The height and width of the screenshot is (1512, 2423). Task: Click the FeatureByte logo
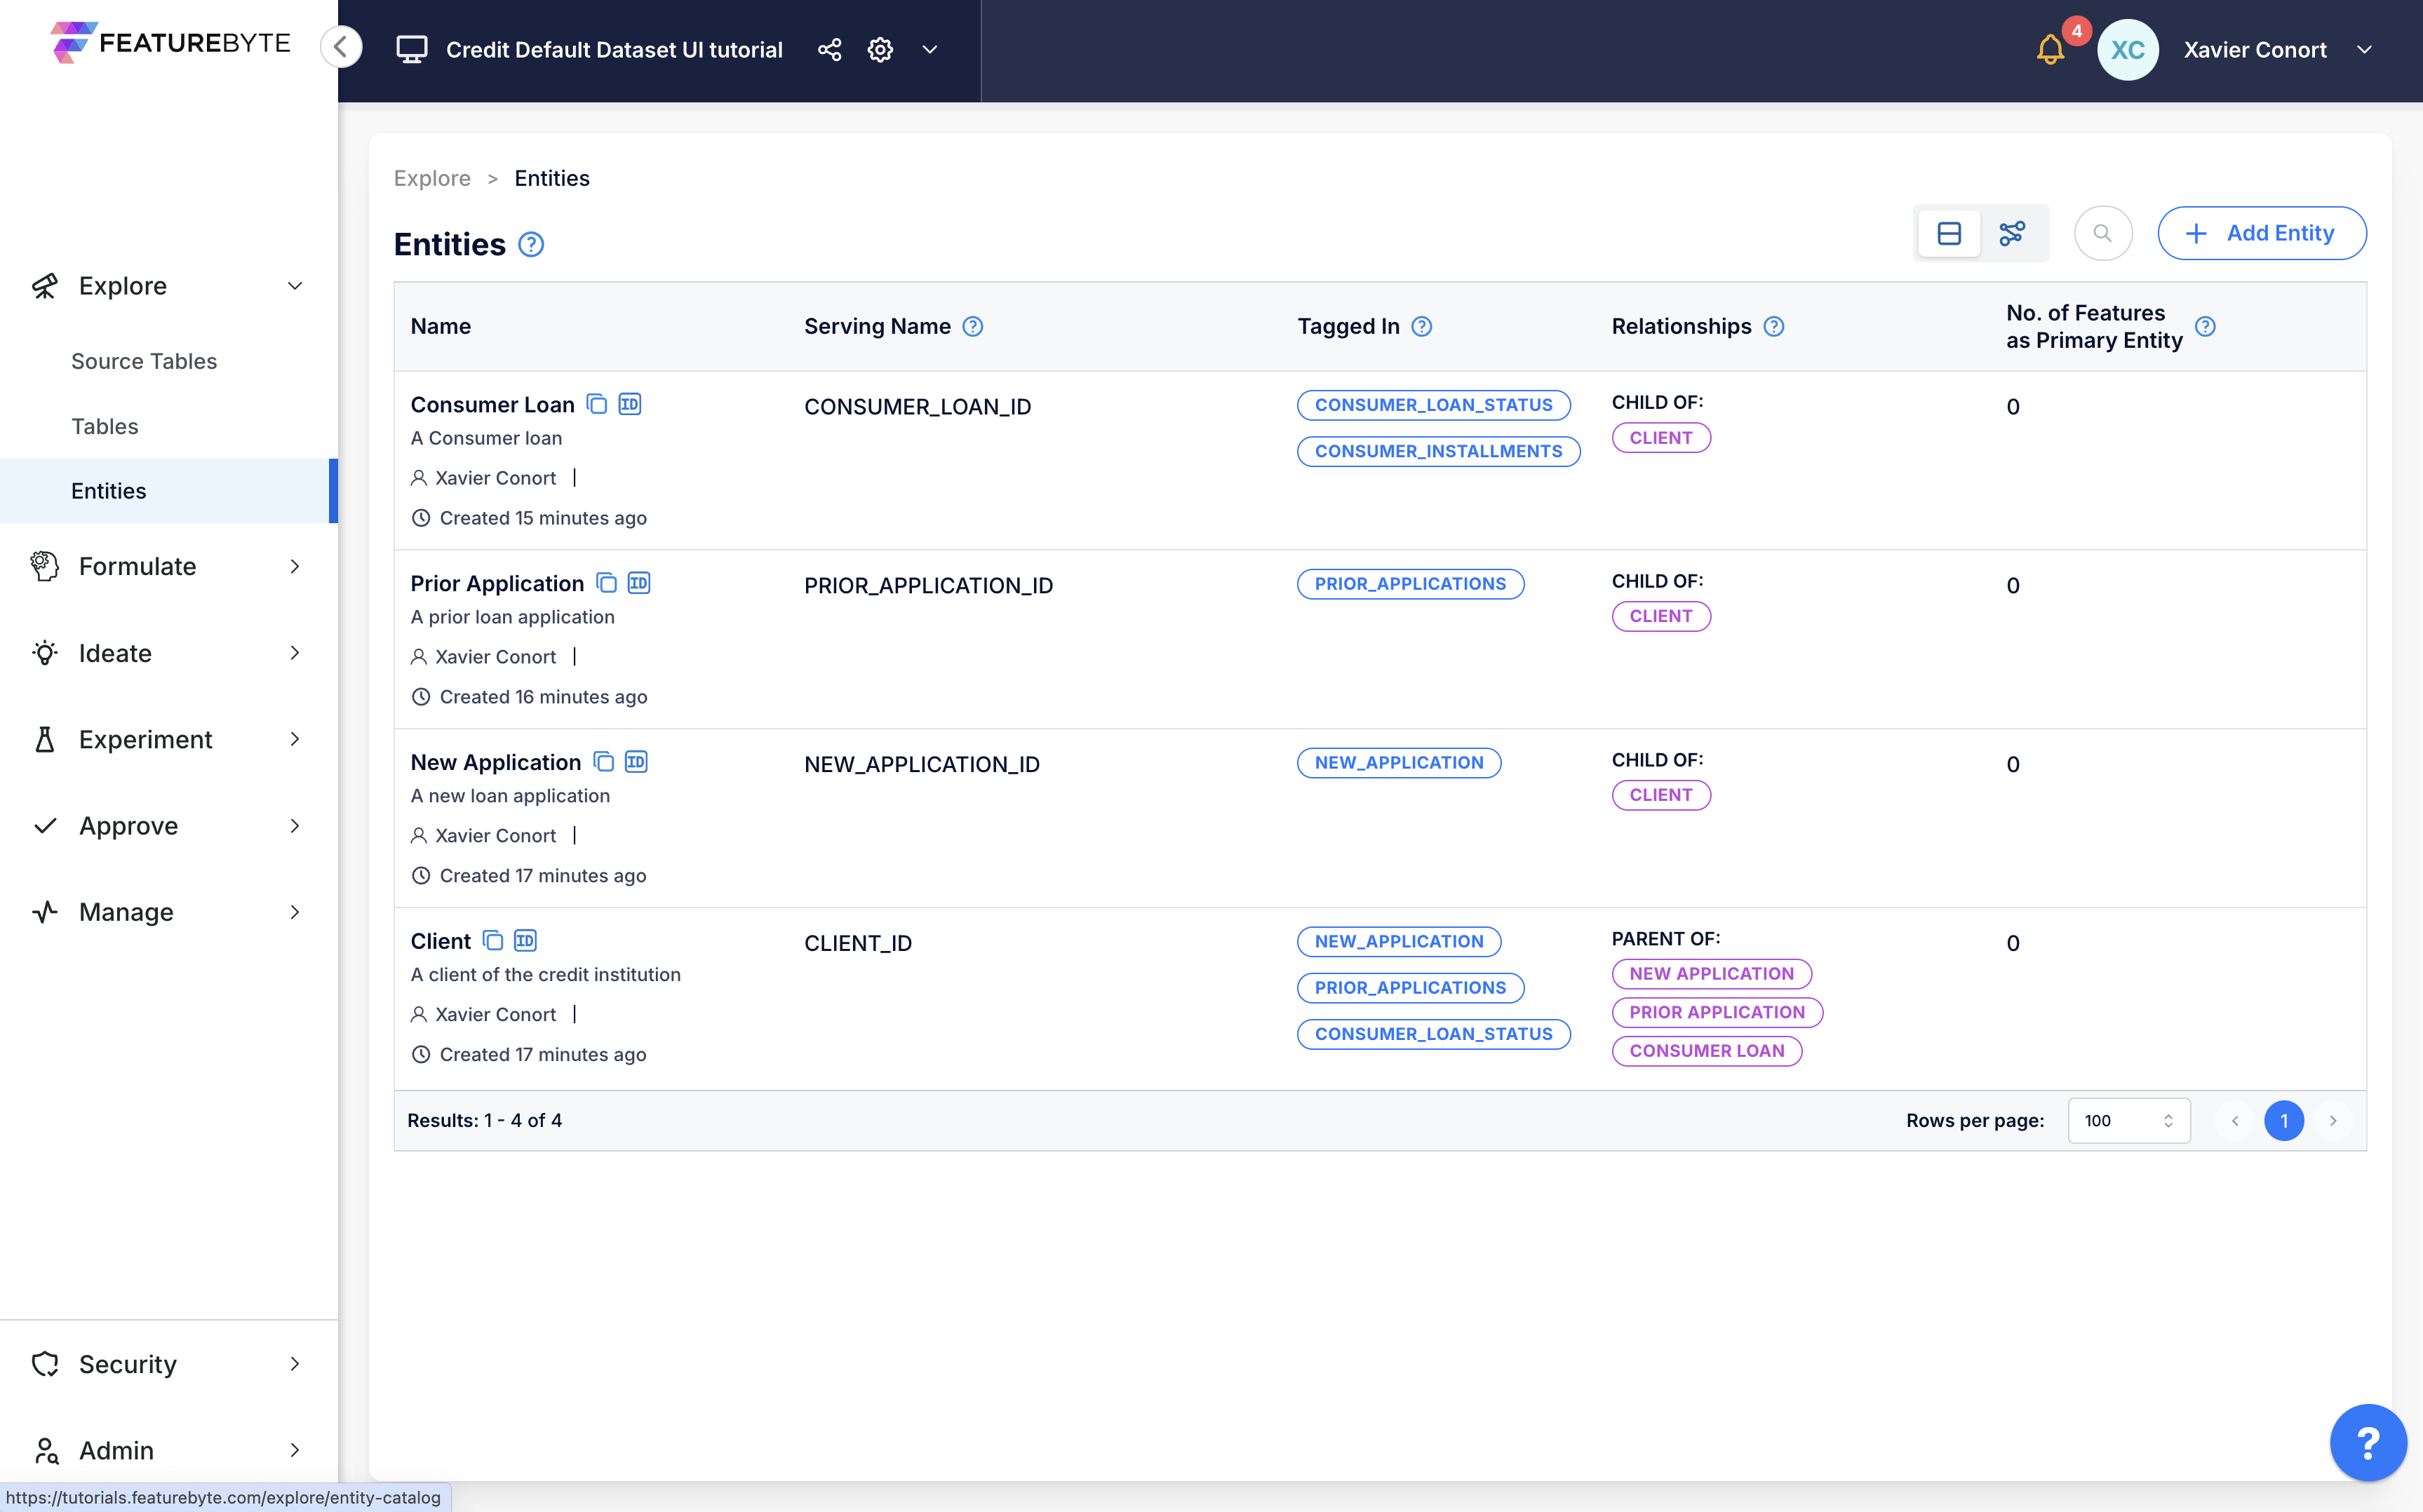click(x=170, y=43)
